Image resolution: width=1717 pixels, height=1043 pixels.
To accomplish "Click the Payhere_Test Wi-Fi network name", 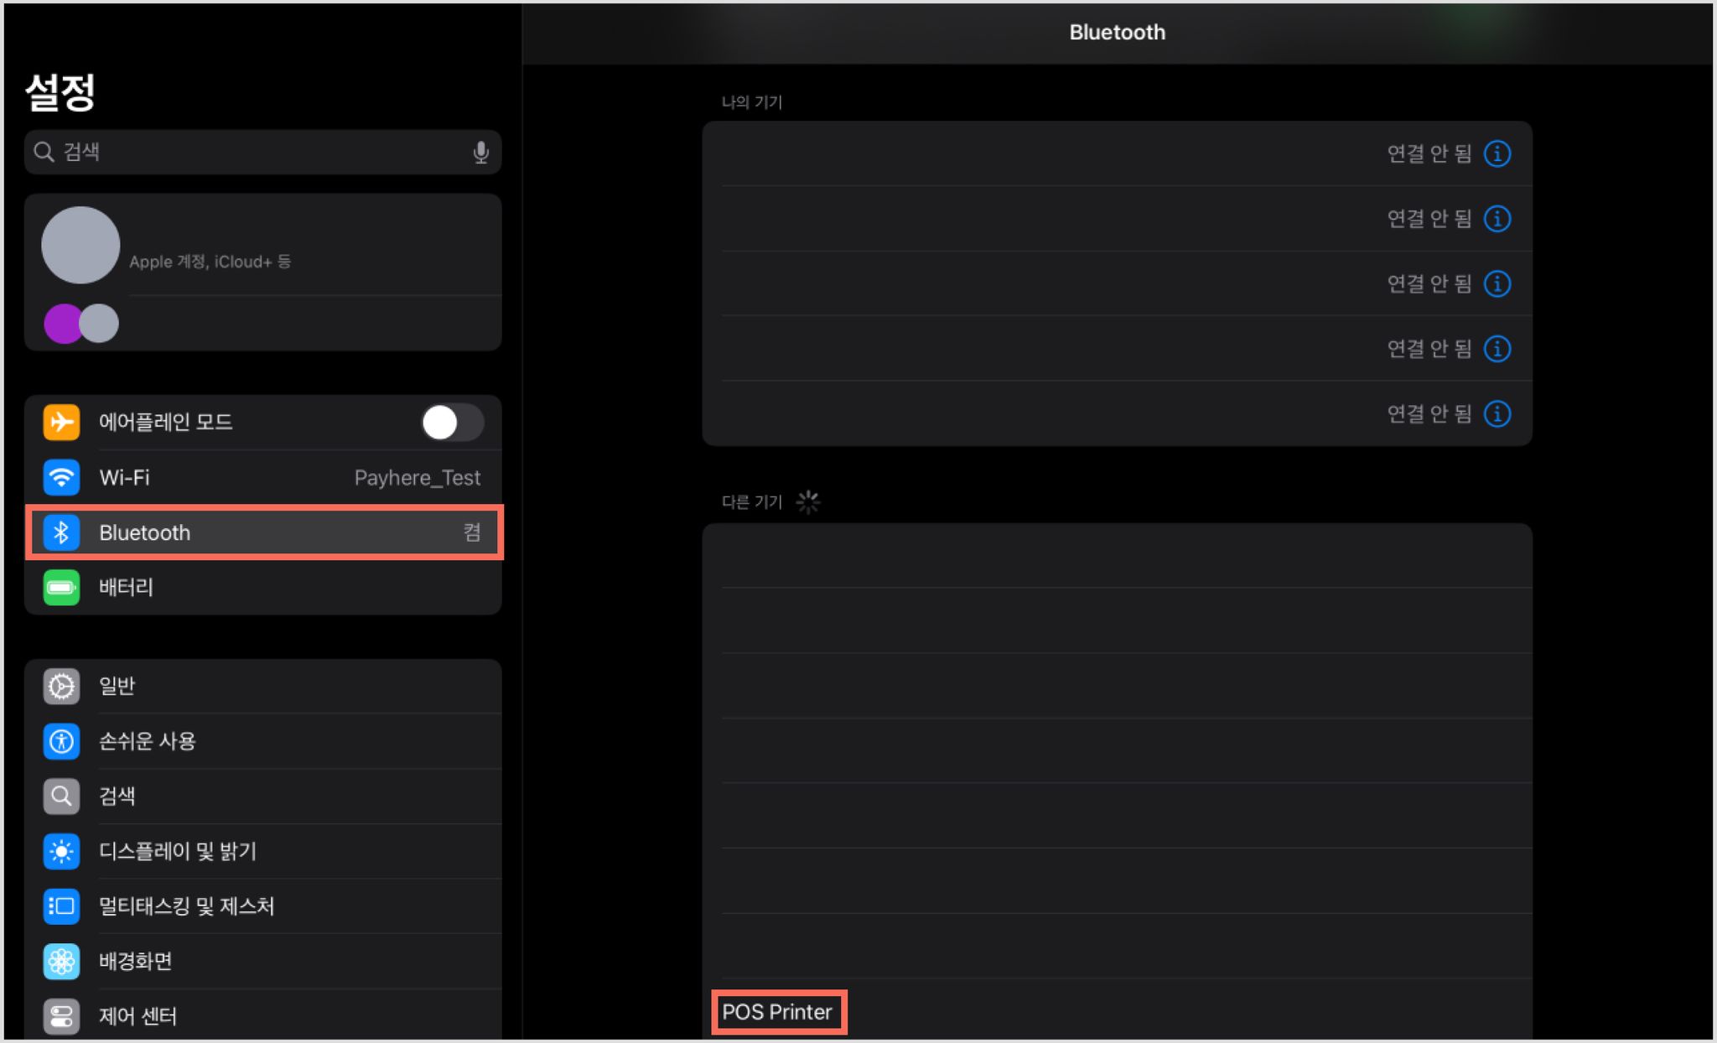I will click(x=418, y=478).
